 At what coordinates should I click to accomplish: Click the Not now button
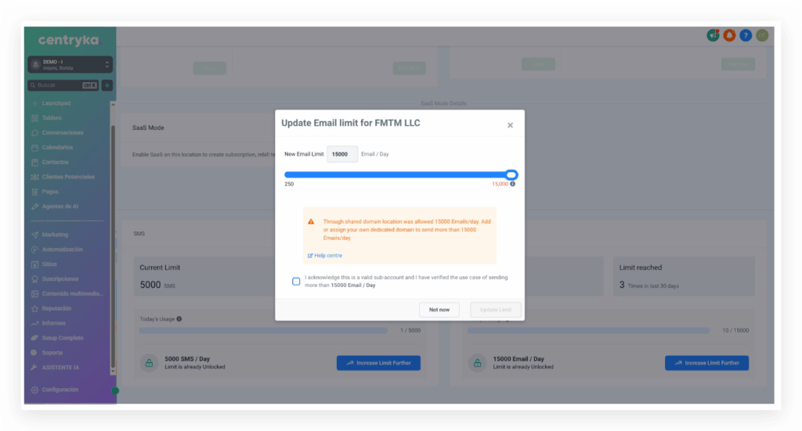coord(439,310)
